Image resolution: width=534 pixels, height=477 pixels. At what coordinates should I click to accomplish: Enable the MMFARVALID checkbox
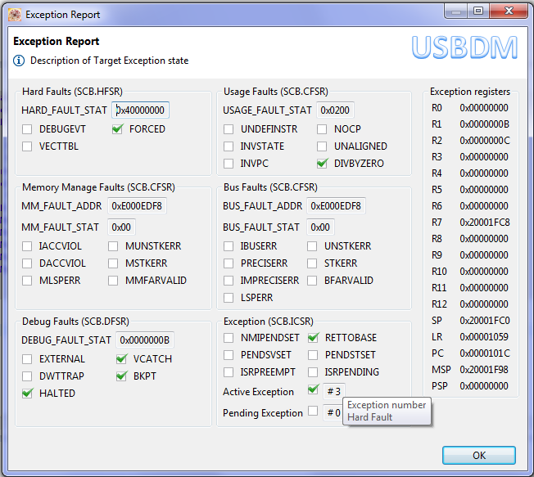114,281
